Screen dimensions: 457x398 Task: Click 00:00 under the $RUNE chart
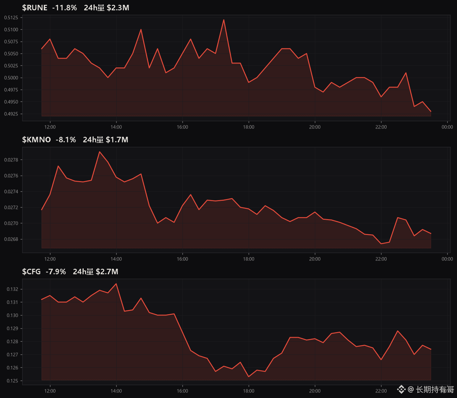447,127
